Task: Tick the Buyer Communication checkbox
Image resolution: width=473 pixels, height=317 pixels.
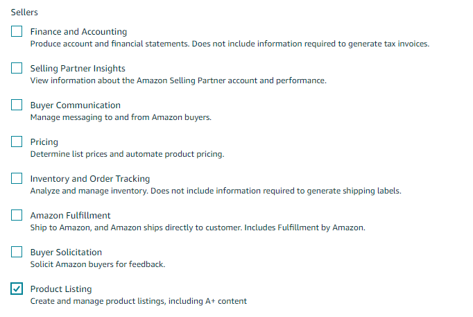Action: (x=17, y=105)
